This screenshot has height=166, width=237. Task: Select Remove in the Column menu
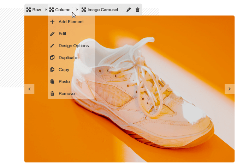[x=71, y=93]
